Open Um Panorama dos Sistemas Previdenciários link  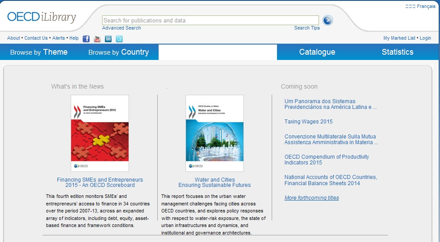330,104
